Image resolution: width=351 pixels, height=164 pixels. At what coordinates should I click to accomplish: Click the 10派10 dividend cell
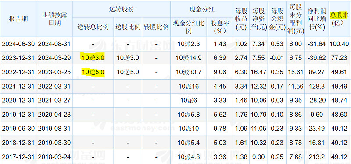[189, 129]
